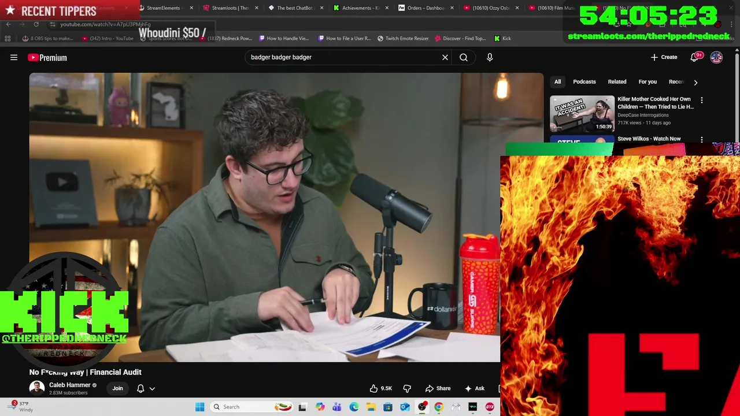Screen dimensions: 740x416
Task: Reload the page with refresh icon
Action: tap(36, 24)
